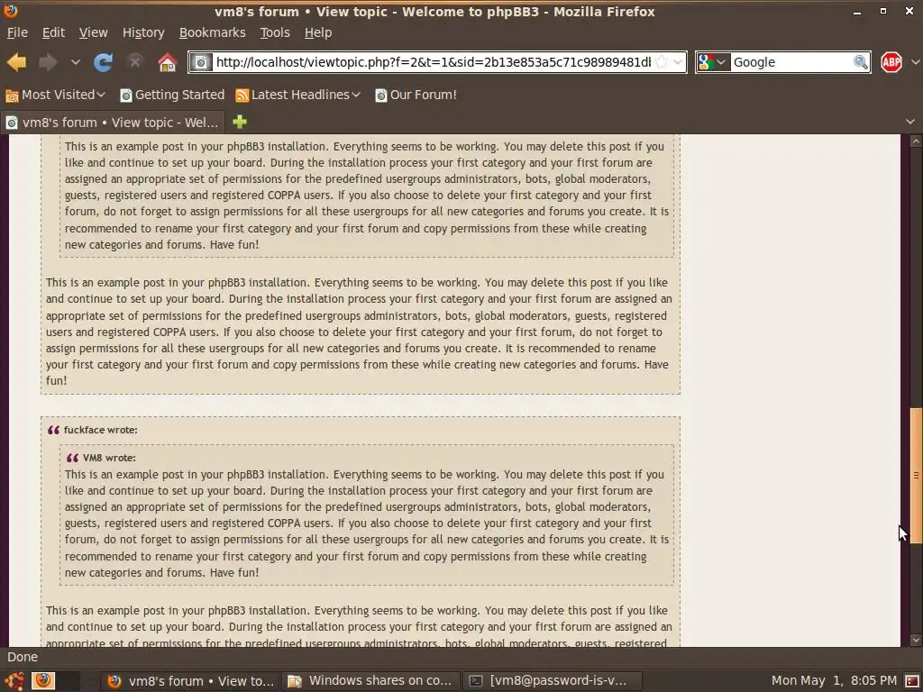
Task: Click the site identity icon in address bar
Action: tap(200, 62)
